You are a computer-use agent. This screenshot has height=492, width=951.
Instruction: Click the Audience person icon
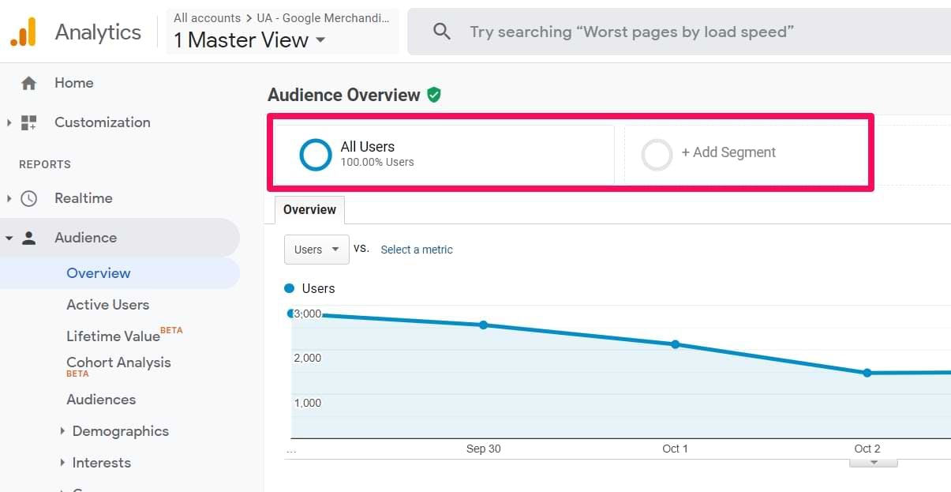tap(28, 237)
